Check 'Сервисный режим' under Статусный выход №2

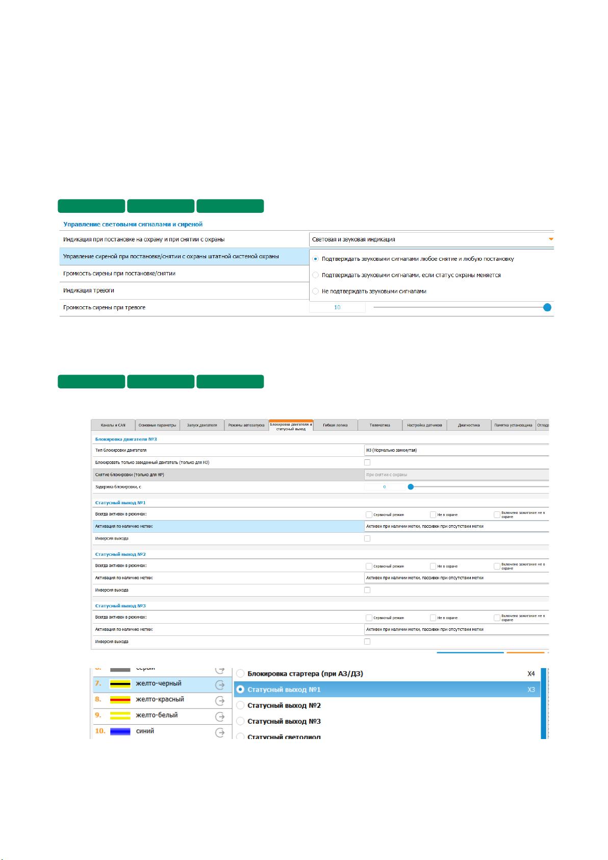pos(369,566)
